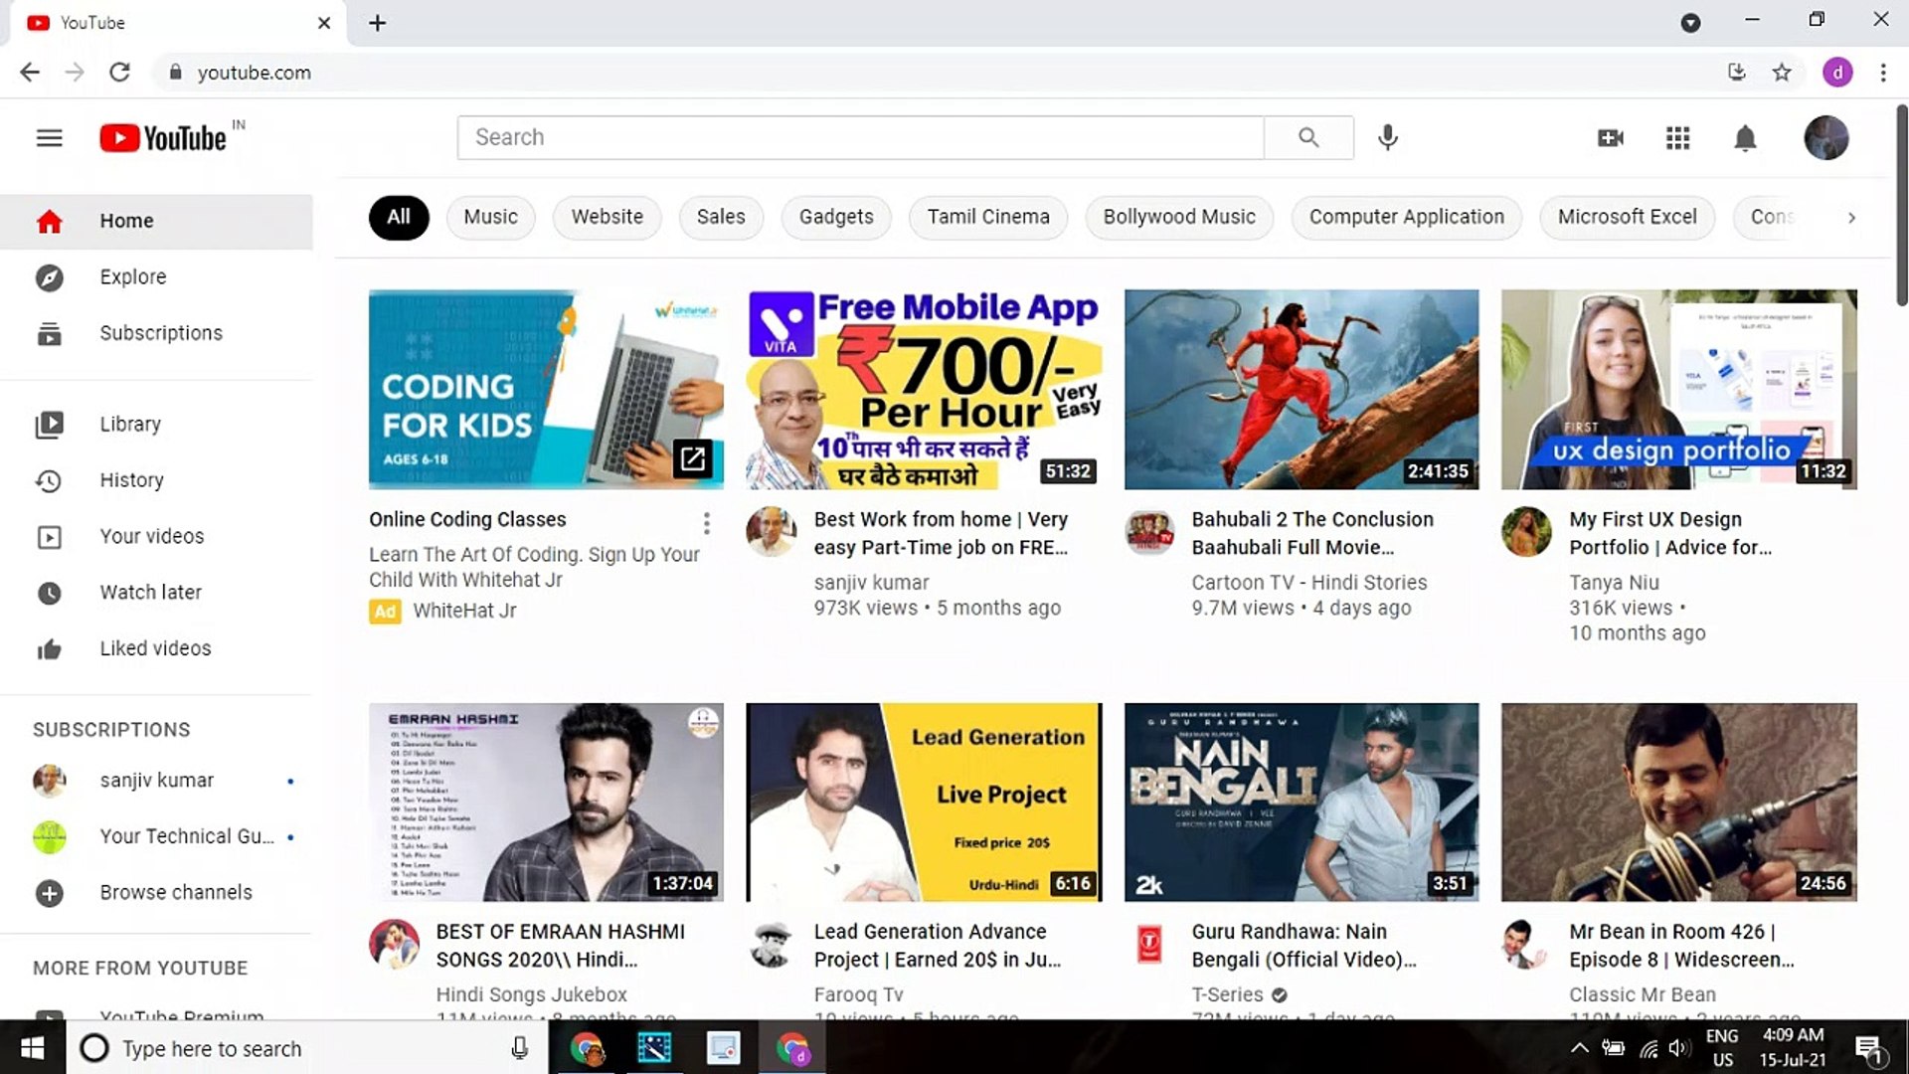Click the notifications bell
1909x1074 pixels.
tap(1745, 137)
